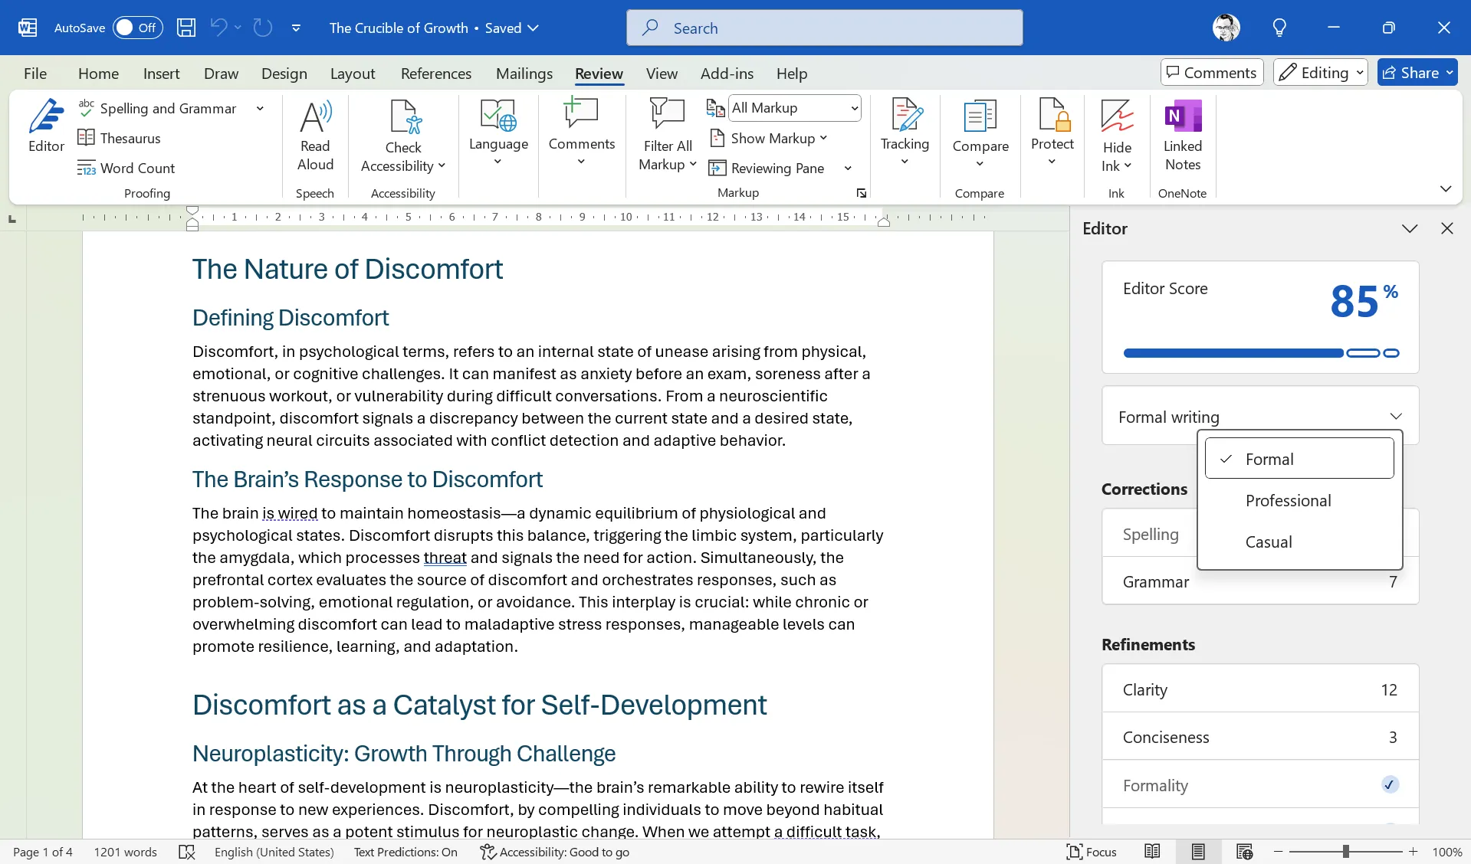The height and width of the screenshot is (864, 1471).
Task: Open the View menu tab
Action: [661, 73]
